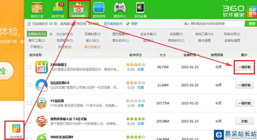Select the 全部软件(53) category tab
The width and height of the screenshot is (257, 140).
tap(37, 34)
